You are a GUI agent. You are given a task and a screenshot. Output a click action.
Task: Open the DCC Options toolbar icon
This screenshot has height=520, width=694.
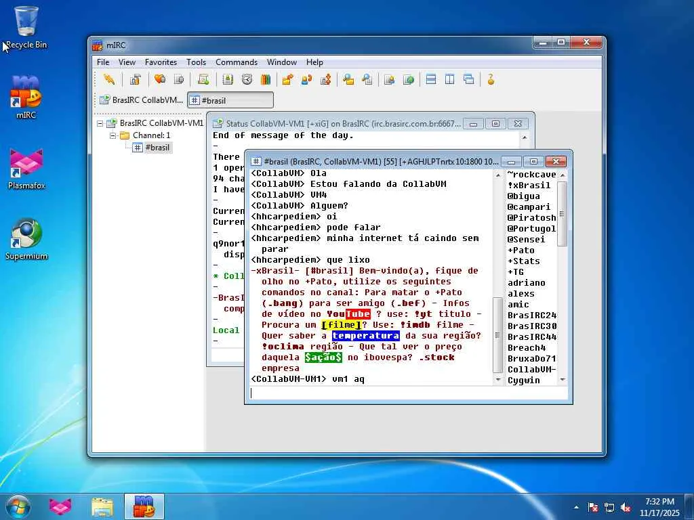tap(326, 80)
